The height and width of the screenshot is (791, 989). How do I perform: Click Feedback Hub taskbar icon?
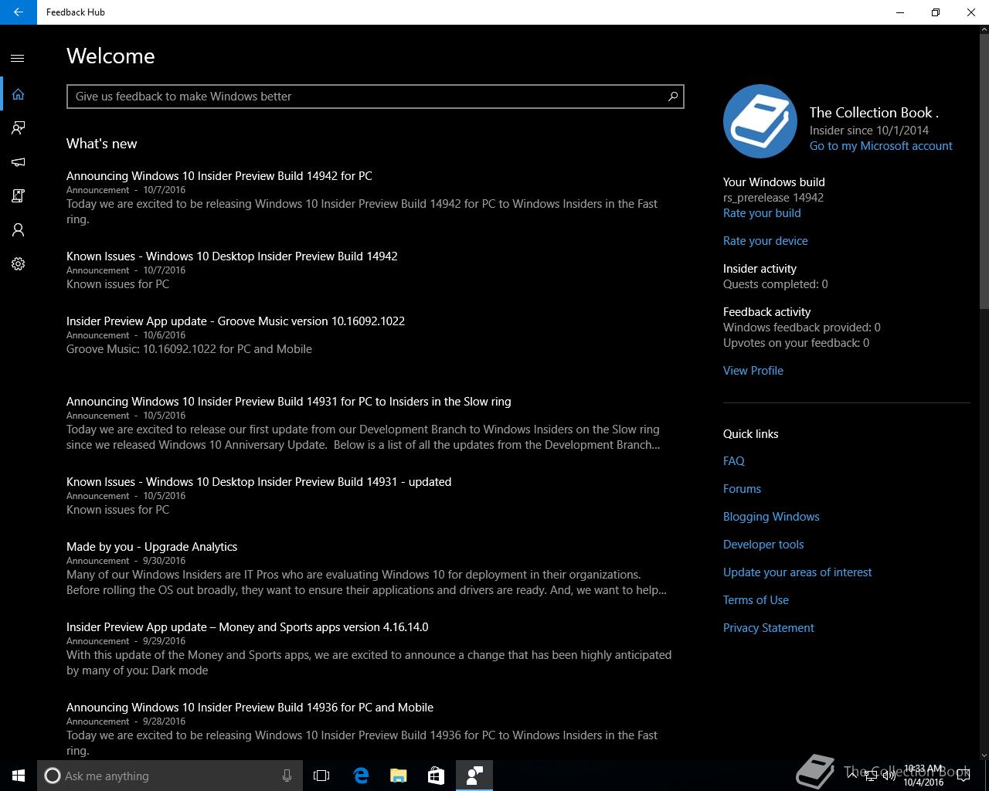[474, 776]
